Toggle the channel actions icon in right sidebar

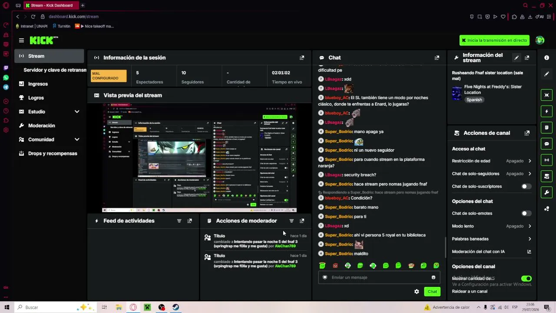coord(546,176)
